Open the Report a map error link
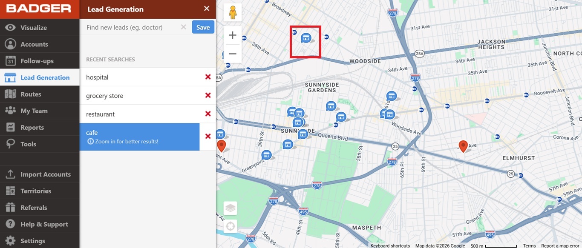This screenshot has width=582, height=248. click(561, 245)
